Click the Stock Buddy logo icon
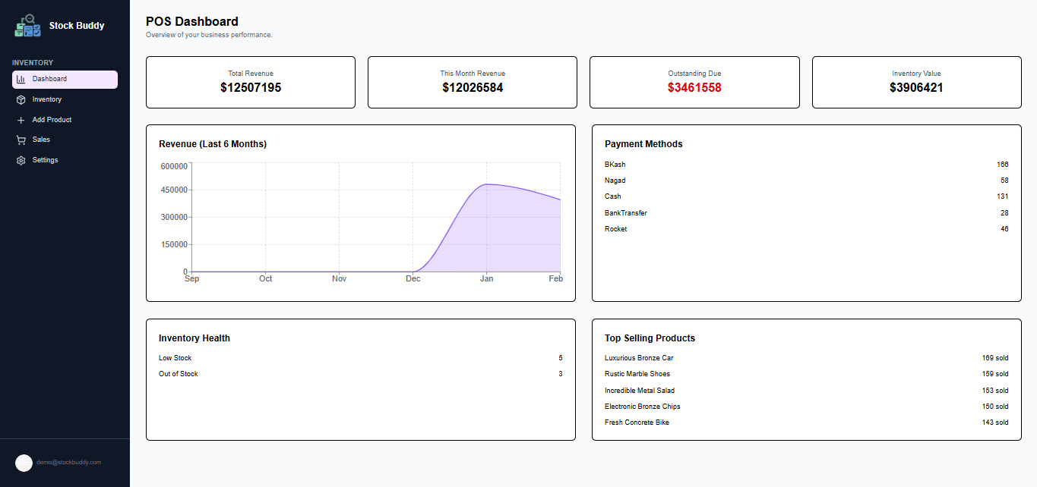 pyautogui.click(x=28, y=26)
